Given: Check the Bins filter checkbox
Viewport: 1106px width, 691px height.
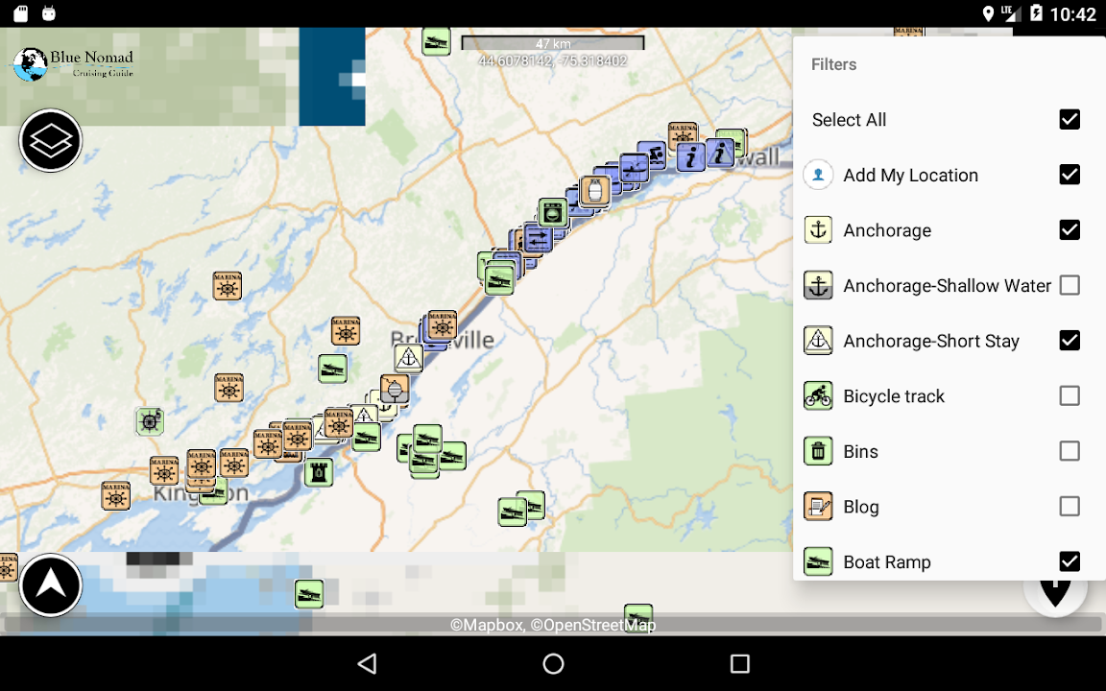Looking at the screenshot, I should click(x=1069, y=451).
